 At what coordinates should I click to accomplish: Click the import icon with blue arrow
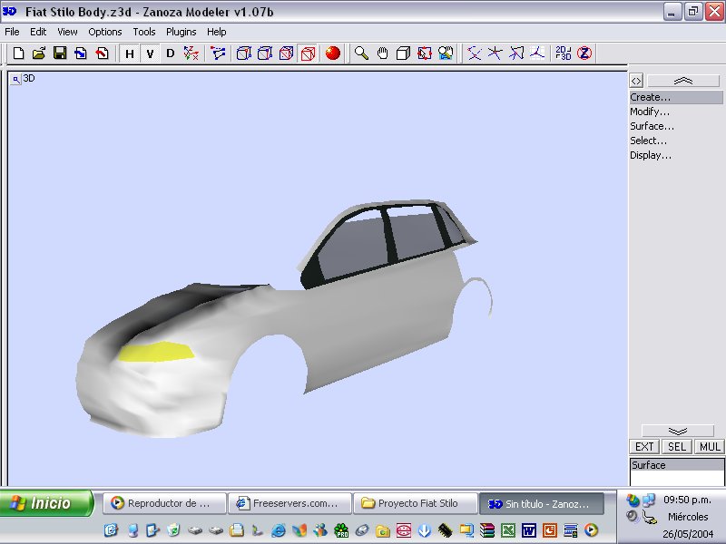[x=81, y=53]
